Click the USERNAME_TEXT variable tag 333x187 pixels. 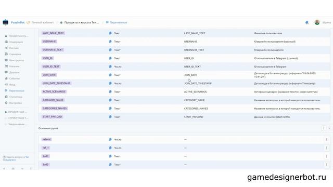point(53,50)
